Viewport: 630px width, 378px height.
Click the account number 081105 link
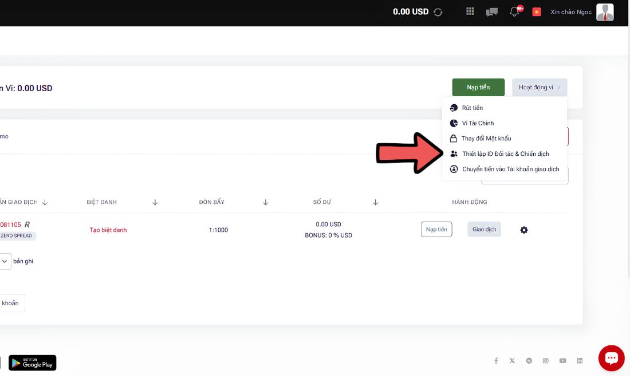[x=10, y=225]
